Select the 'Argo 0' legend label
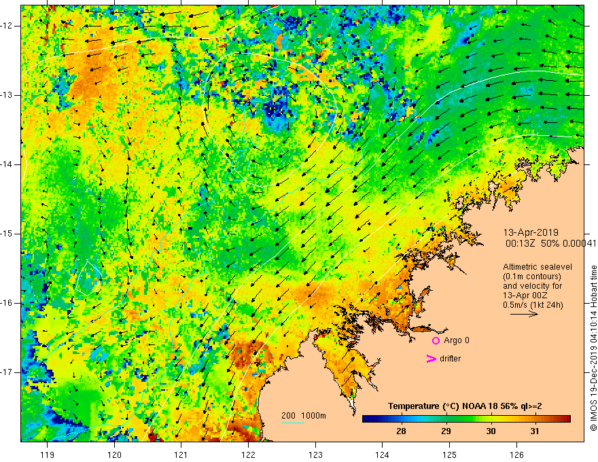 [457, 340]
